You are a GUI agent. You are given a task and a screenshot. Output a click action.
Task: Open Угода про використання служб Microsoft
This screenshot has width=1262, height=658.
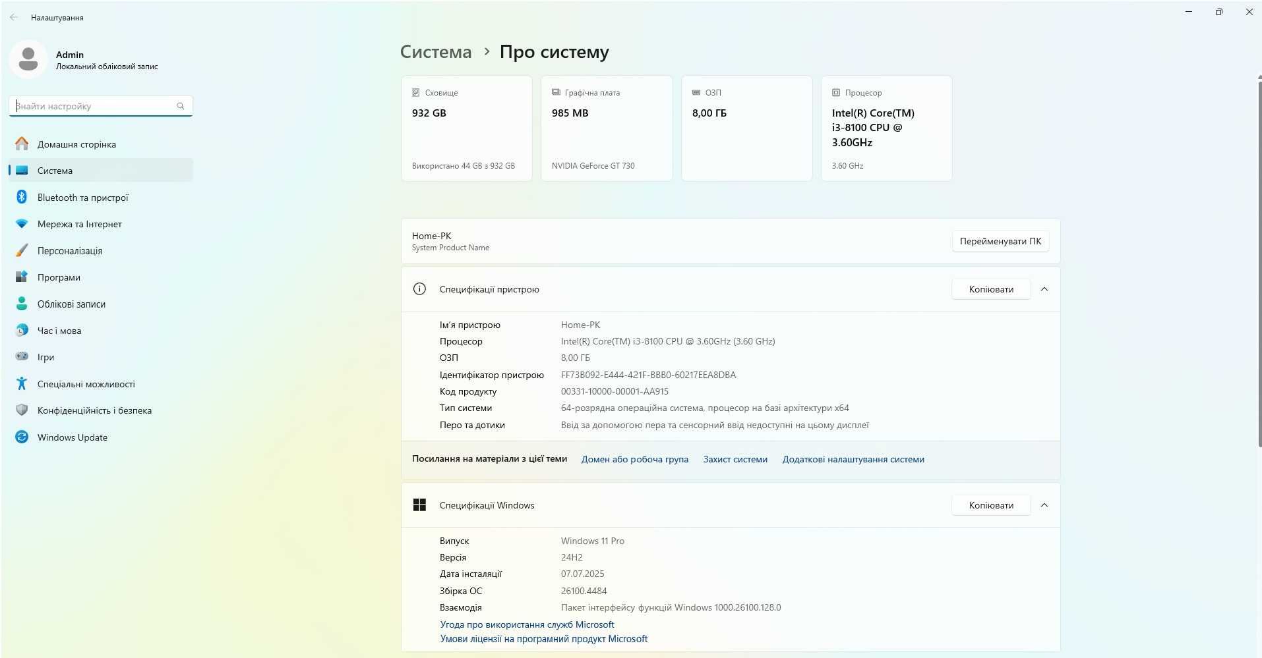coord(527,624)
